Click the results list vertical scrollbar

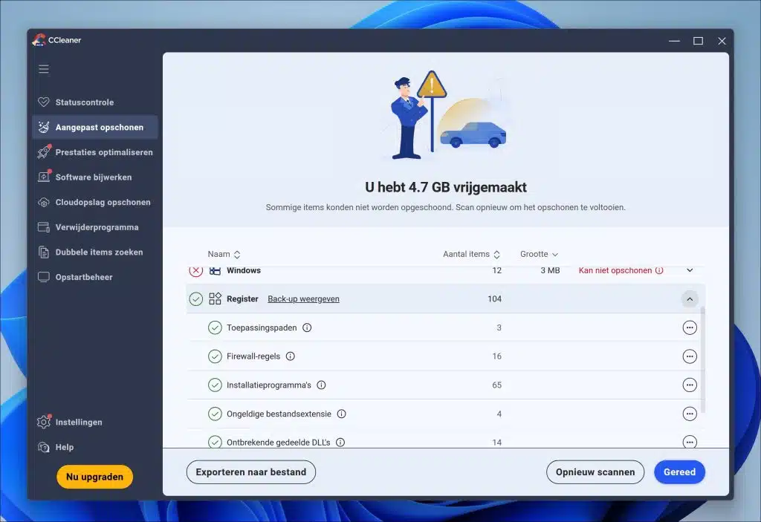point(702,359)
